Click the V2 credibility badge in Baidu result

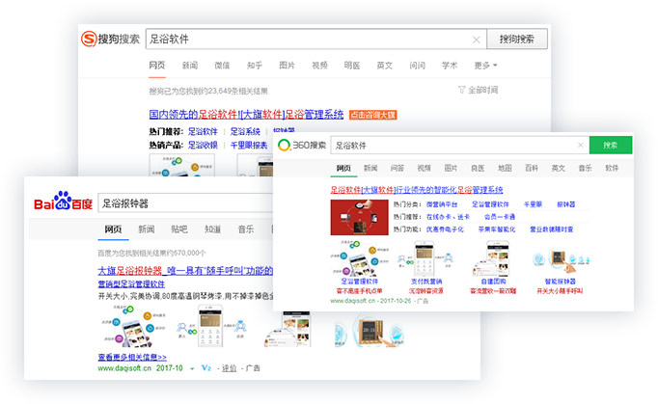pyautogui.click(x=206, y=368)
